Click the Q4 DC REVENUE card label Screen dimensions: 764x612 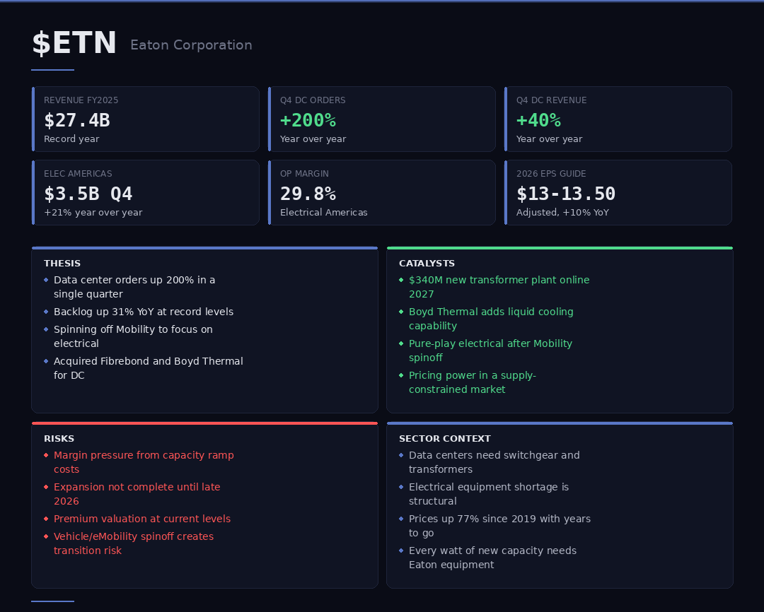tap(552, 100)
